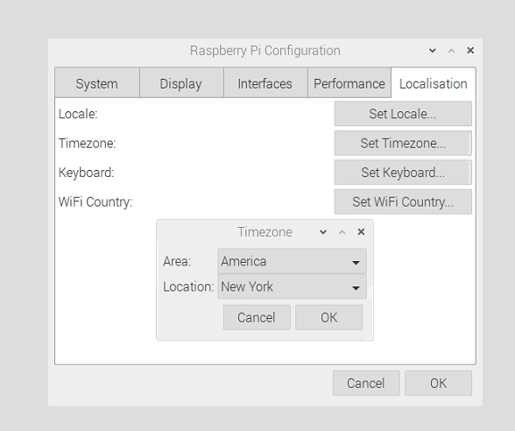This screenshot has width=515, height=431.
Task: Click the Location: label
Action: point(188,286)
